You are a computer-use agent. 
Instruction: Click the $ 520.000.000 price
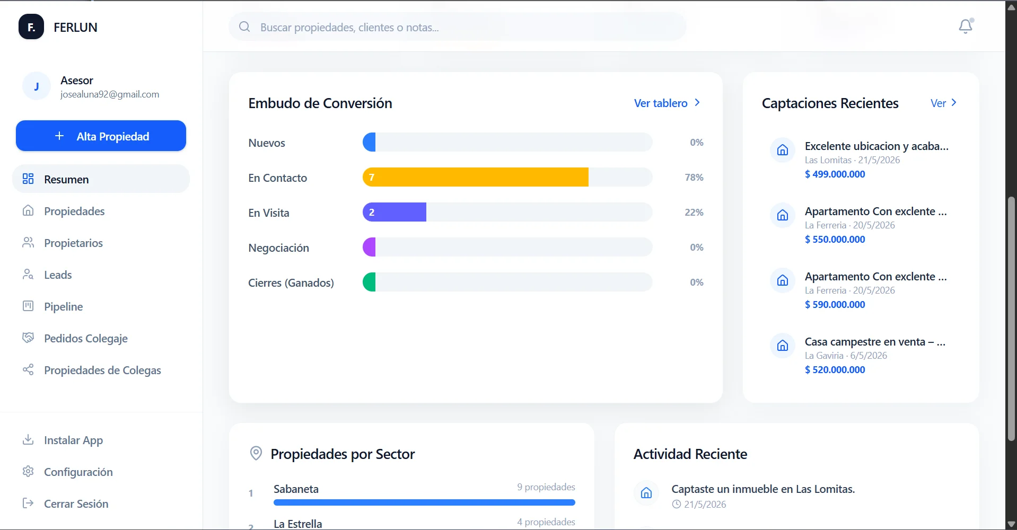point(835,369)
